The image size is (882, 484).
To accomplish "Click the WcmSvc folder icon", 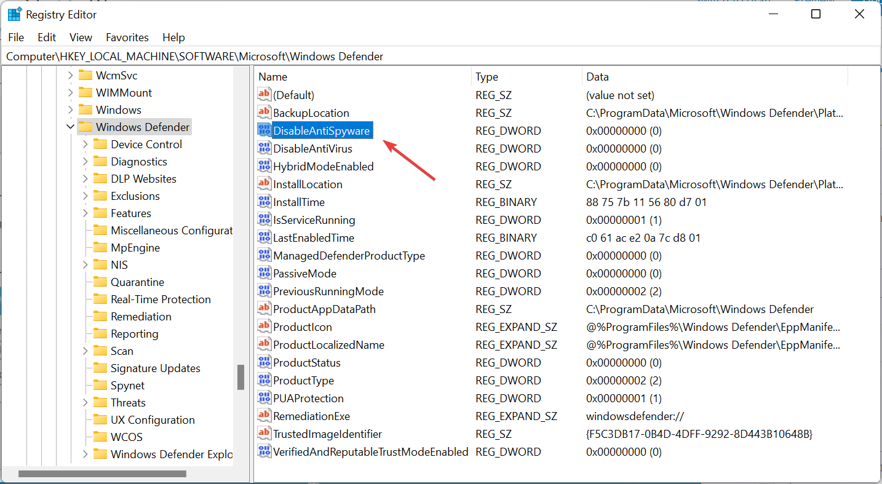I will 85,75.
